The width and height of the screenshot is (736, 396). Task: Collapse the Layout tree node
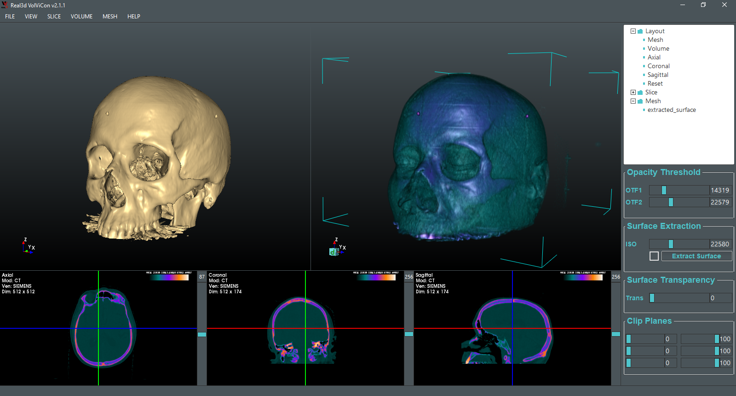(x=633, y=31)
